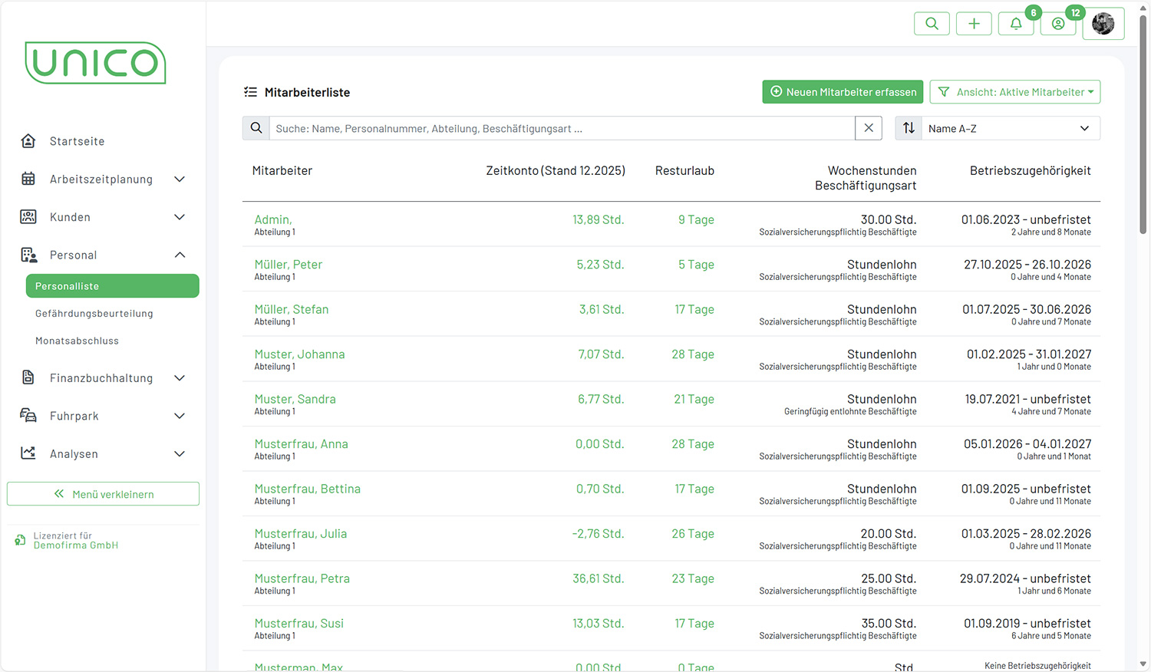Click the Startseite home icon

pos(28,141)
